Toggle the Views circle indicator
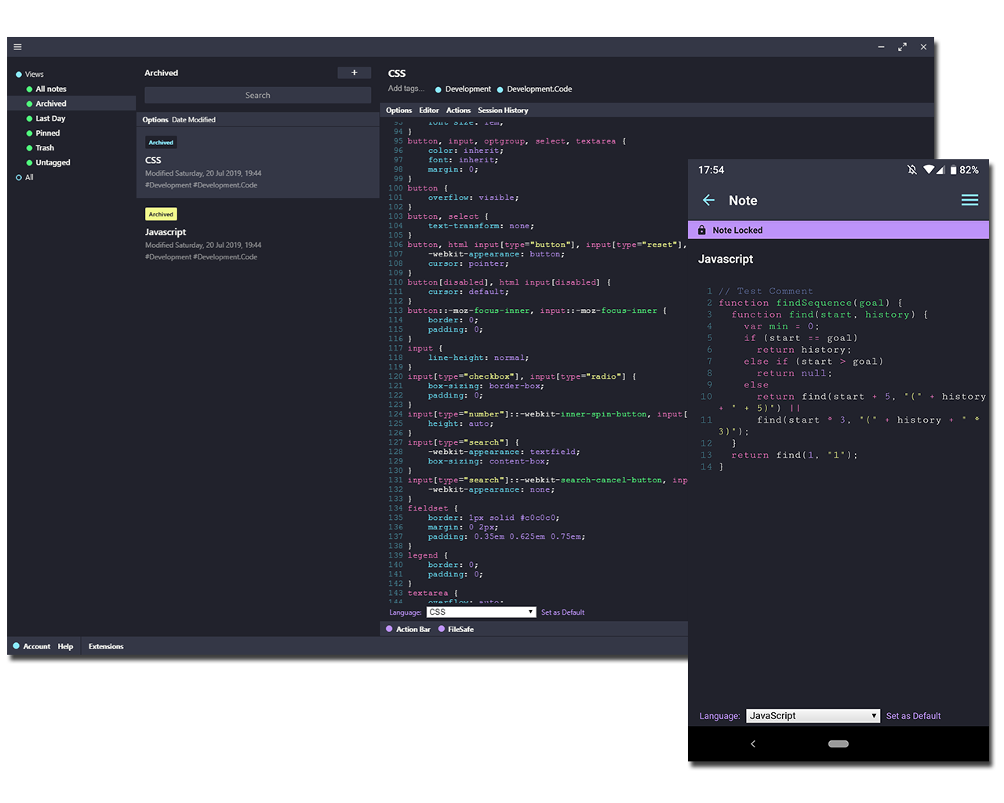Image resolution: width=1004 pixels, height=803 pixels. tap(19, 74)
